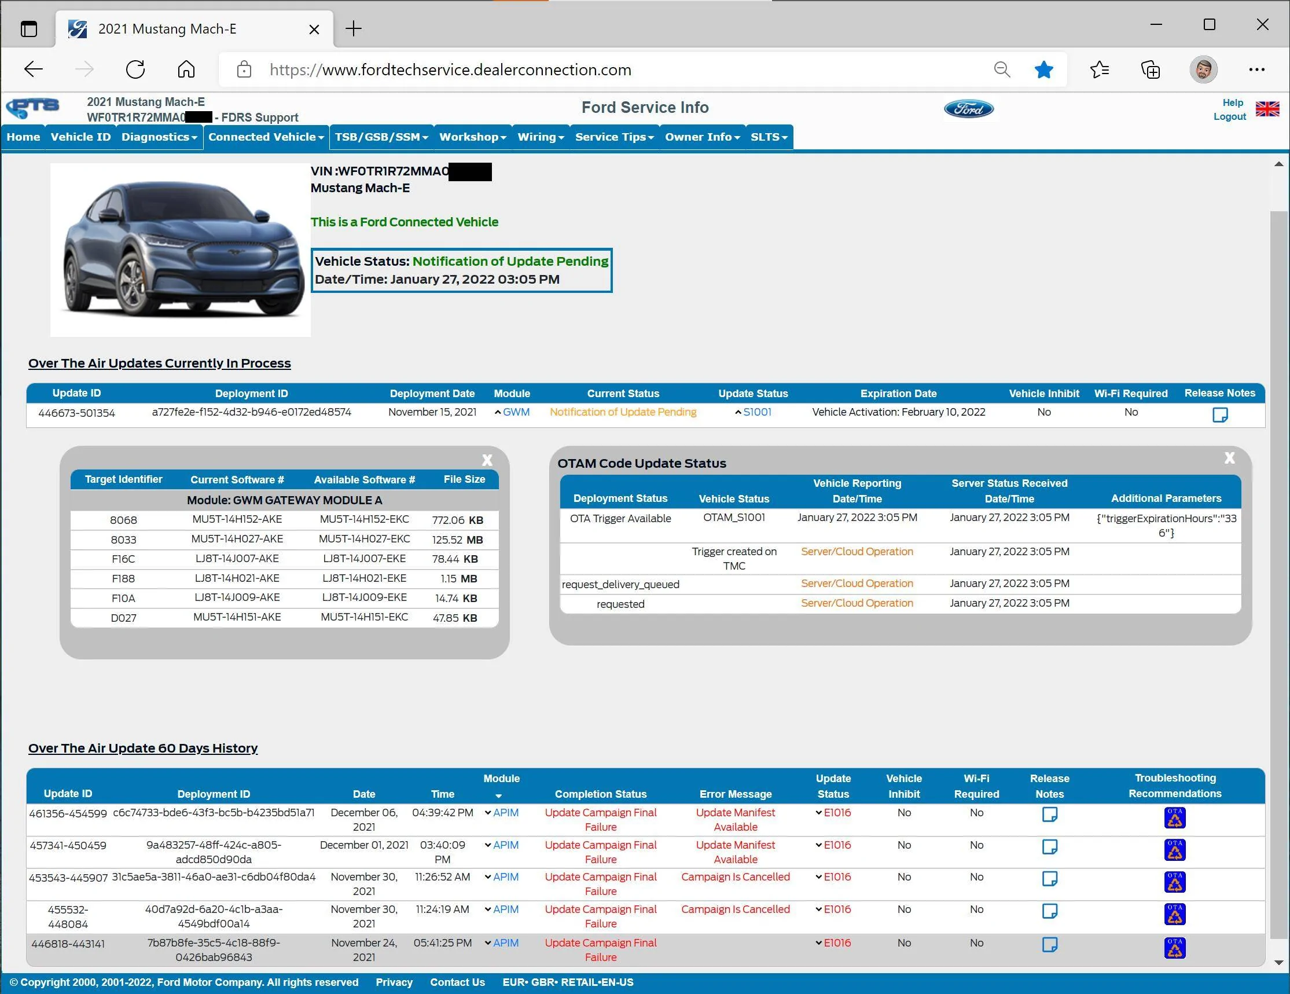
Task: Open release notes for update 455532-448084
Action: click(x=1049, y=911)
